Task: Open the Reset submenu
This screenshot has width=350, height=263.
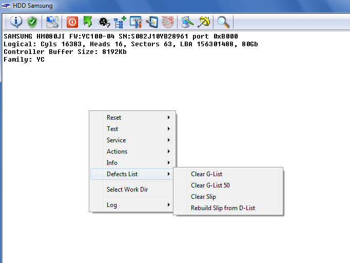Action: pos(132,118)
